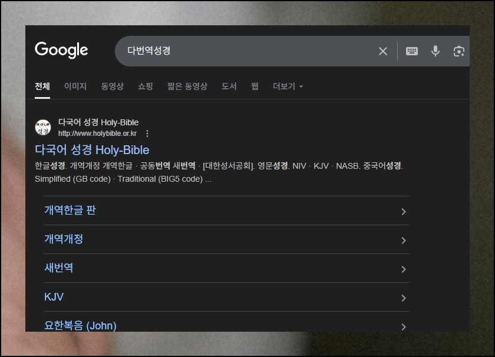Open the 다국어 성경 Holy-Bible result title
Viewport: 495px width, 357px height.
click(92, 150)
